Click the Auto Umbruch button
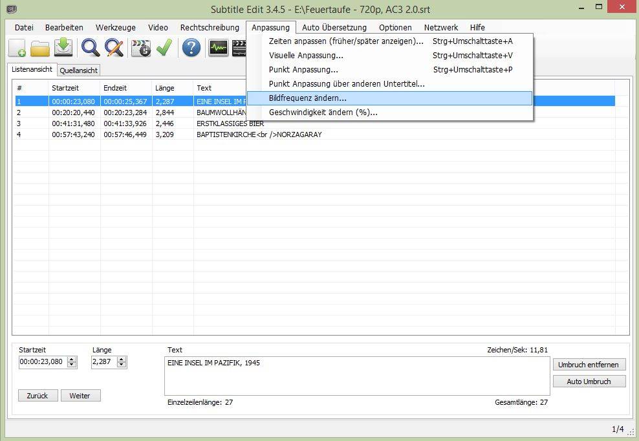Viewport: 639px width, 441px height. click(x=589, y=382)
